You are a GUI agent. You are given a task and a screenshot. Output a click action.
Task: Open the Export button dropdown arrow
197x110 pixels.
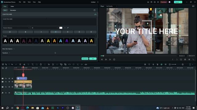pos(181,2)
